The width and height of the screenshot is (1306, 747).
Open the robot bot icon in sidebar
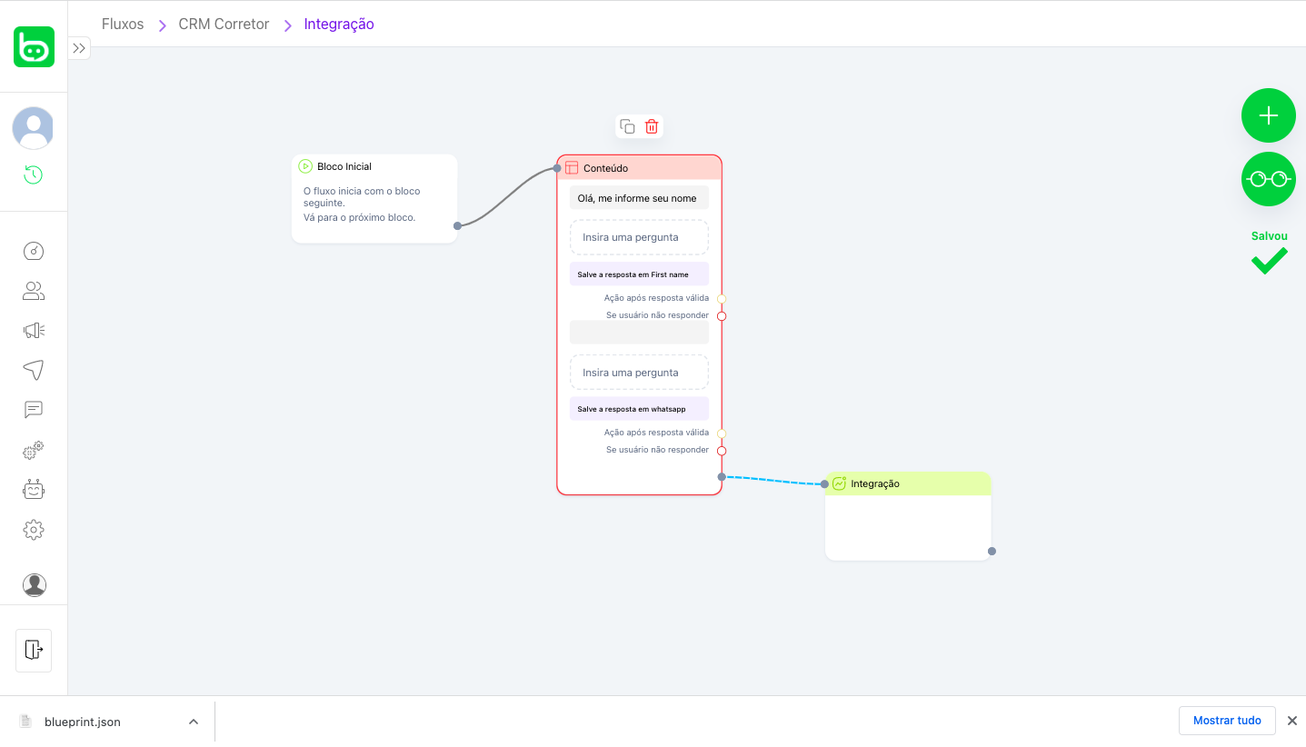[x=34, y=490]
